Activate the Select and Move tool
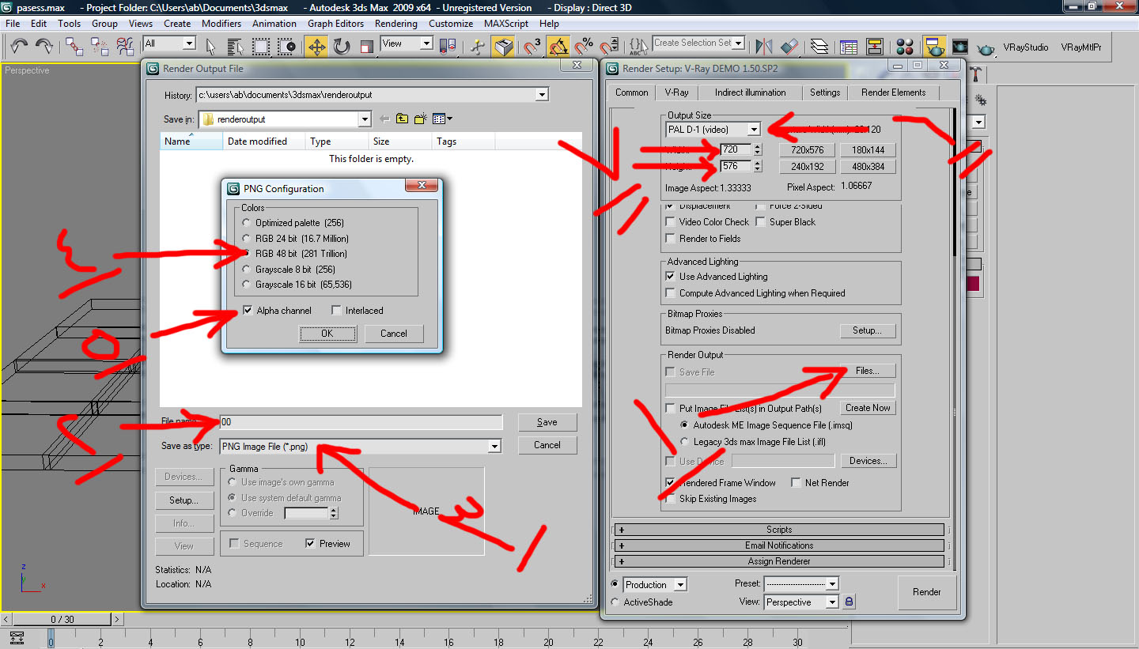 (x=316, y=47)
